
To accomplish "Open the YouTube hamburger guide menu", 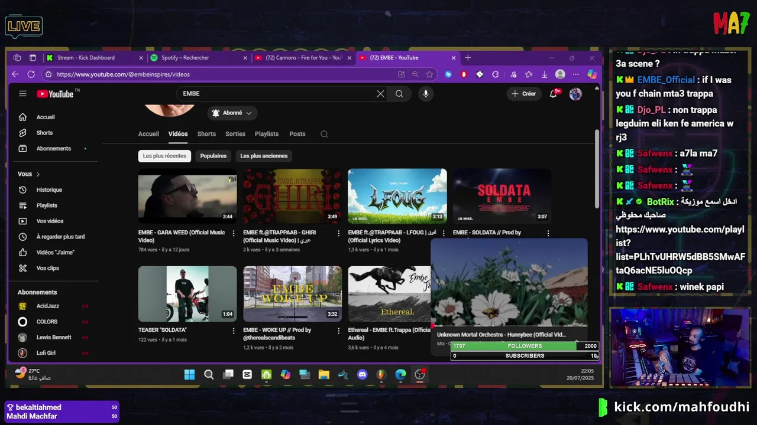I will point(22,94).
